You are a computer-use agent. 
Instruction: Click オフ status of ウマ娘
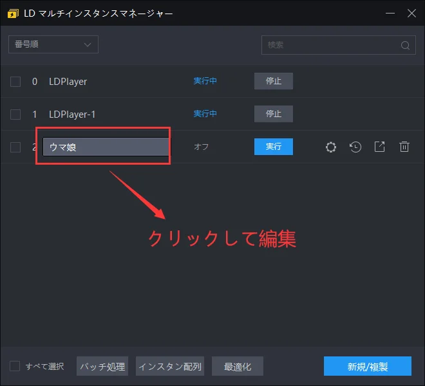click(201, 147)
